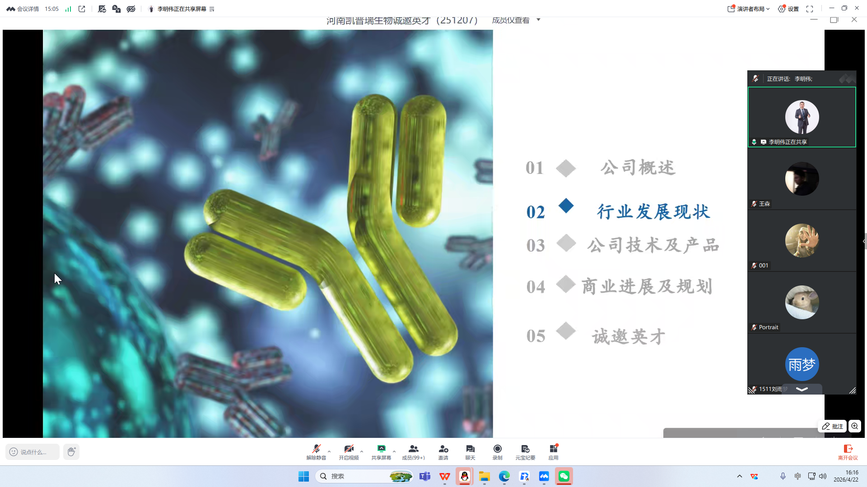Image resolution: width=867 pixels, height=487 pixels.
Task: Open the 成员(99+) members list
Action: [413, 451]
